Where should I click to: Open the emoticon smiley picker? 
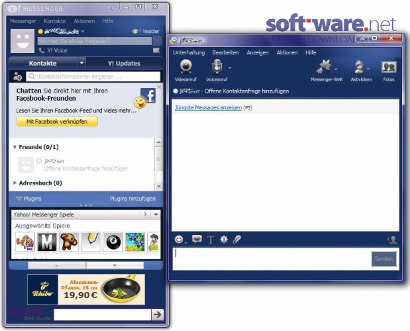179,239
